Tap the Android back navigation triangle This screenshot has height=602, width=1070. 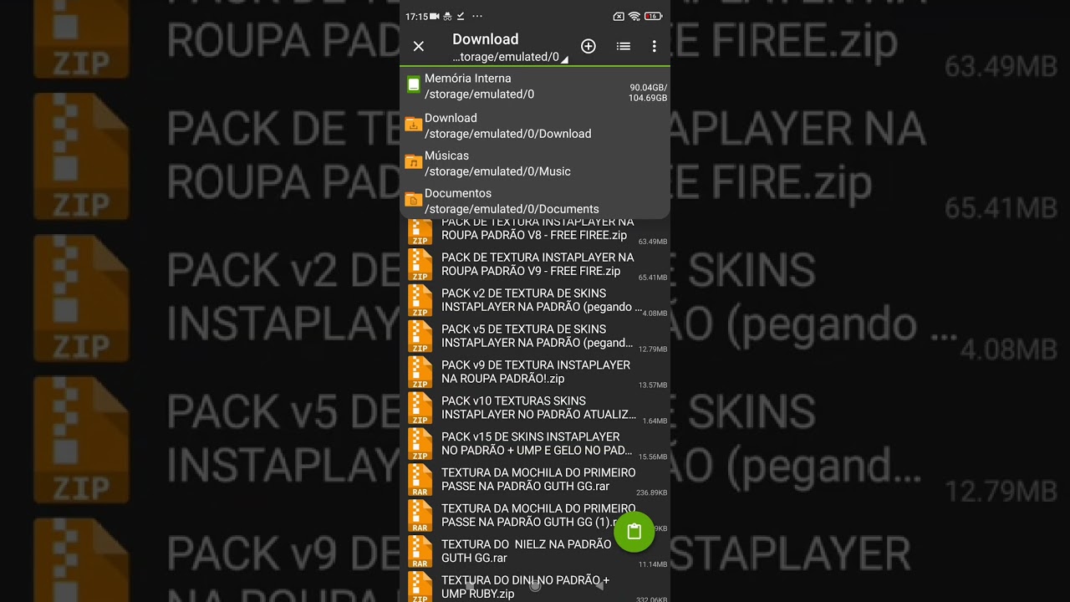tap(599, 586)
